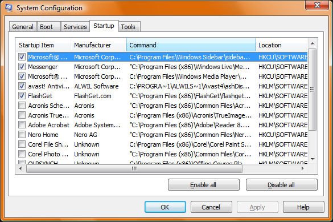This screenshot has height=222, width=333.
Task: Click the horizontal scrollbar left arrow
Action: (20, 168)
